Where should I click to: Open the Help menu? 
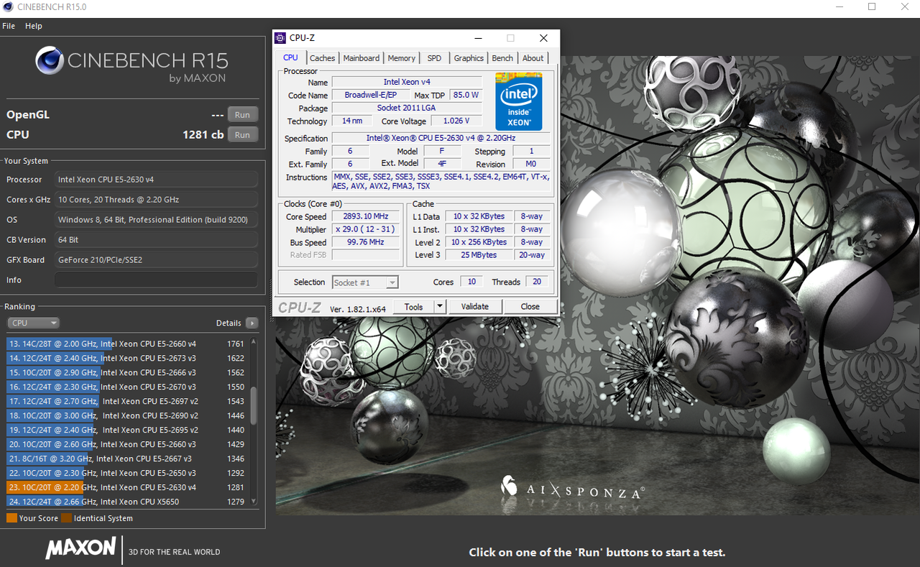(34, 26)
